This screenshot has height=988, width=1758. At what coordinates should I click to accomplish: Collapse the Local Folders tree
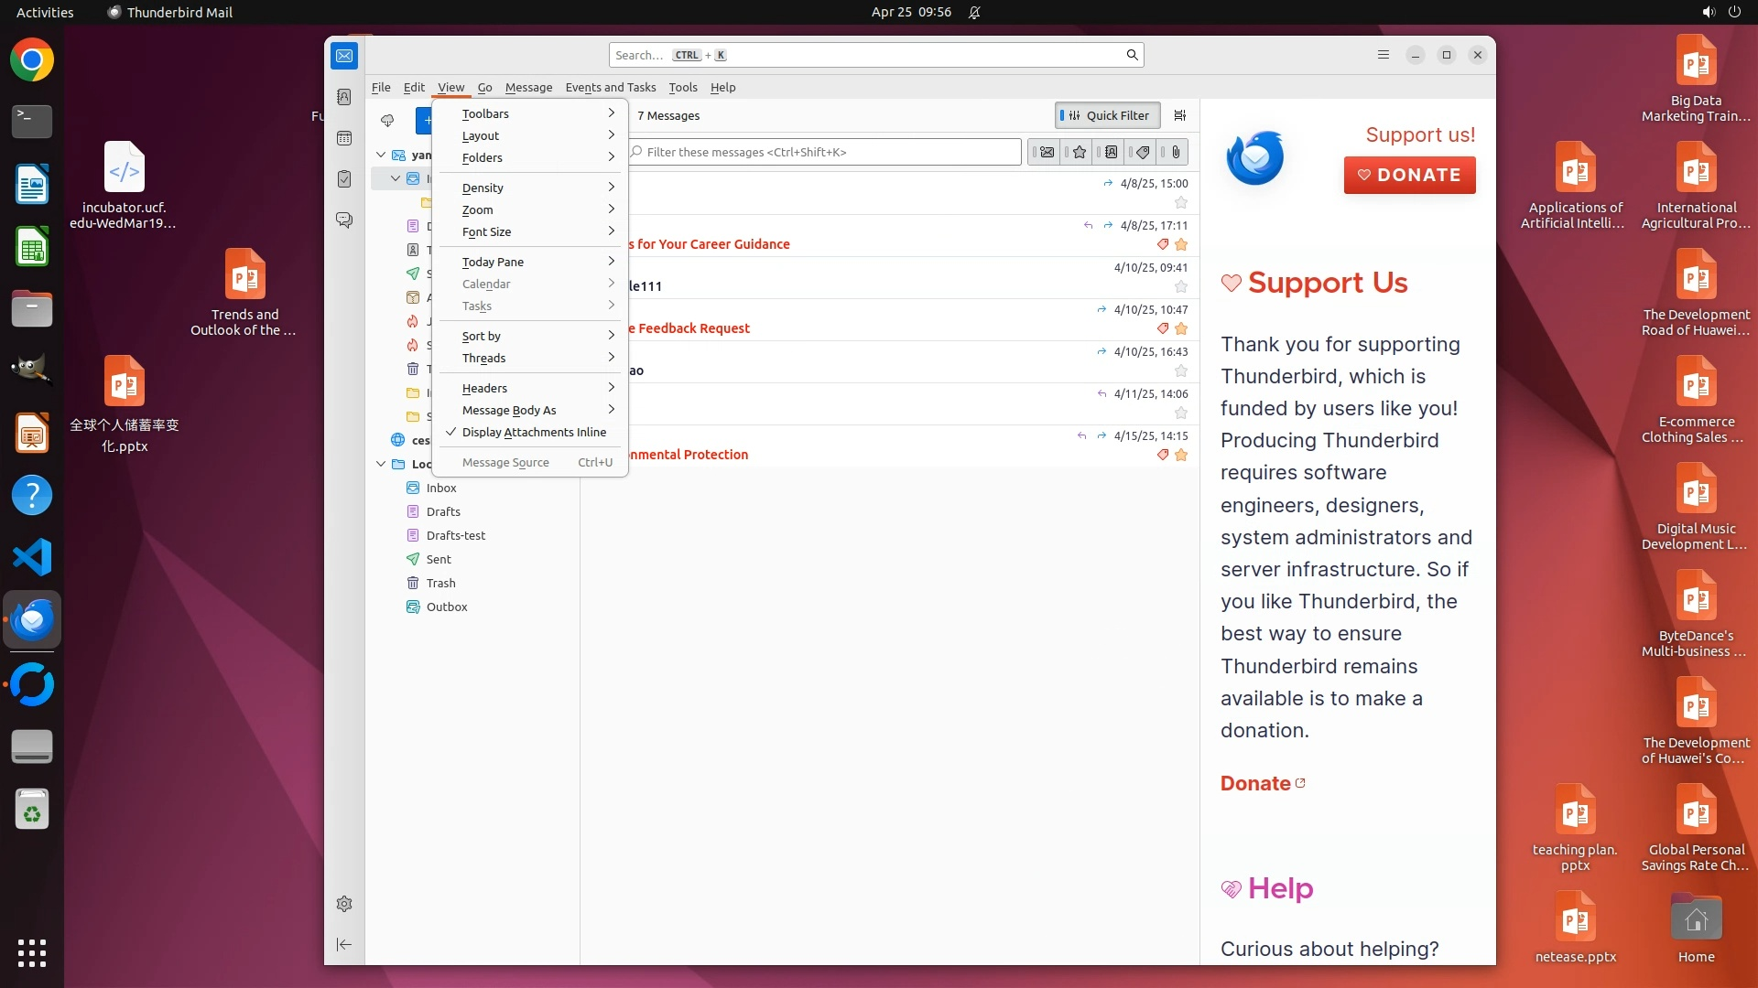[381, 464]
